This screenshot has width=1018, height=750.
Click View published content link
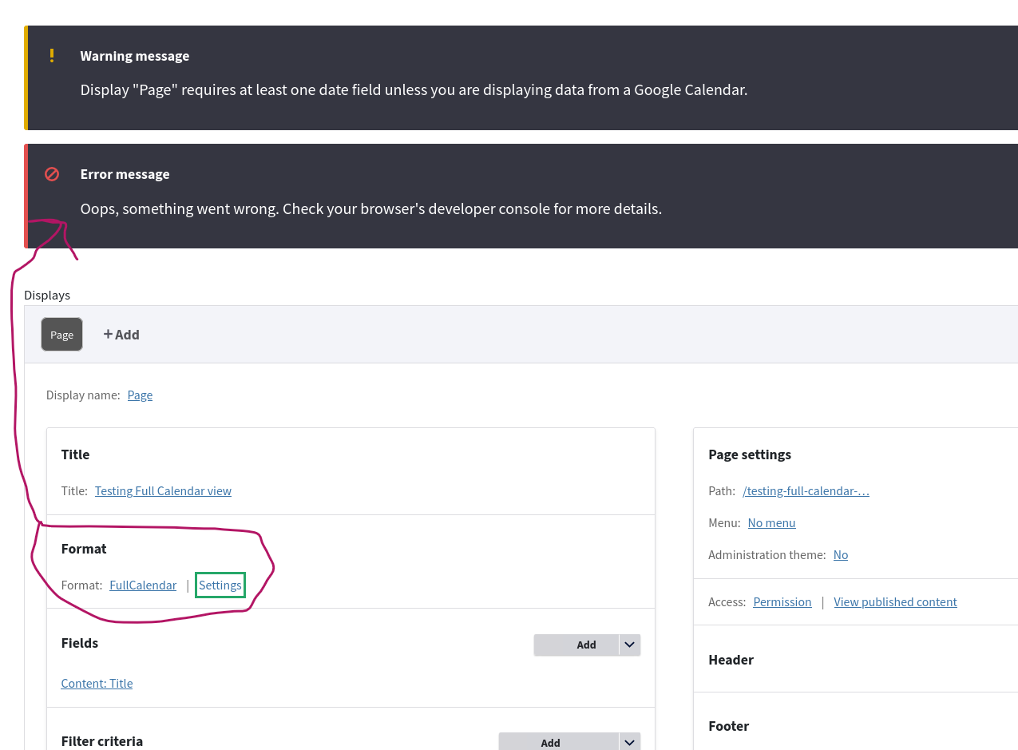coord(895,601)
